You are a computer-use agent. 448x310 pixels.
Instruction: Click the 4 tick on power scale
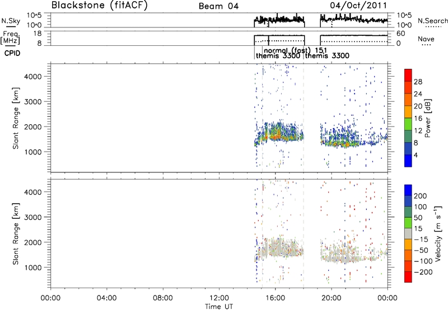coord(416,156)
